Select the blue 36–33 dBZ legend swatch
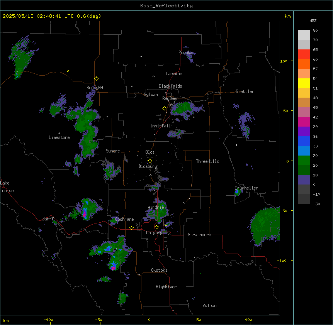The width and height of the screenshot is (333, 325). [304, 141]
